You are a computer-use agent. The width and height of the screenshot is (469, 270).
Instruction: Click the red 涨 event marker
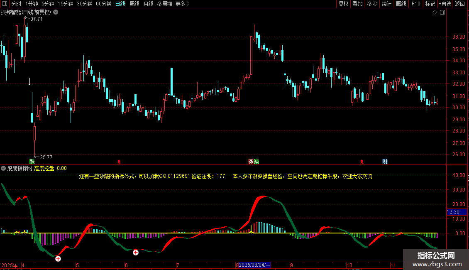tap(251, 161)
